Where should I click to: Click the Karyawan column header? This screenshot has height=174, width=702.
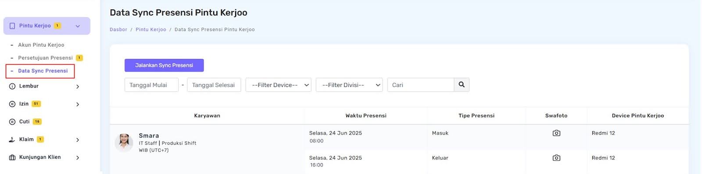pyautogui.click(x=207, y=116)
